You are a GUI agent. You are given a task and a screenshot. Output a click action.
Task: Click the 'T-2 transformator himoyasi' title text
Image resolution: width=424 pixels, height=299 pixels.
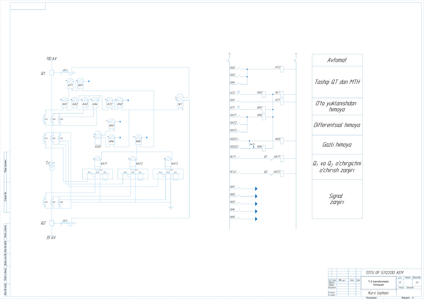(x=378, y=283)
